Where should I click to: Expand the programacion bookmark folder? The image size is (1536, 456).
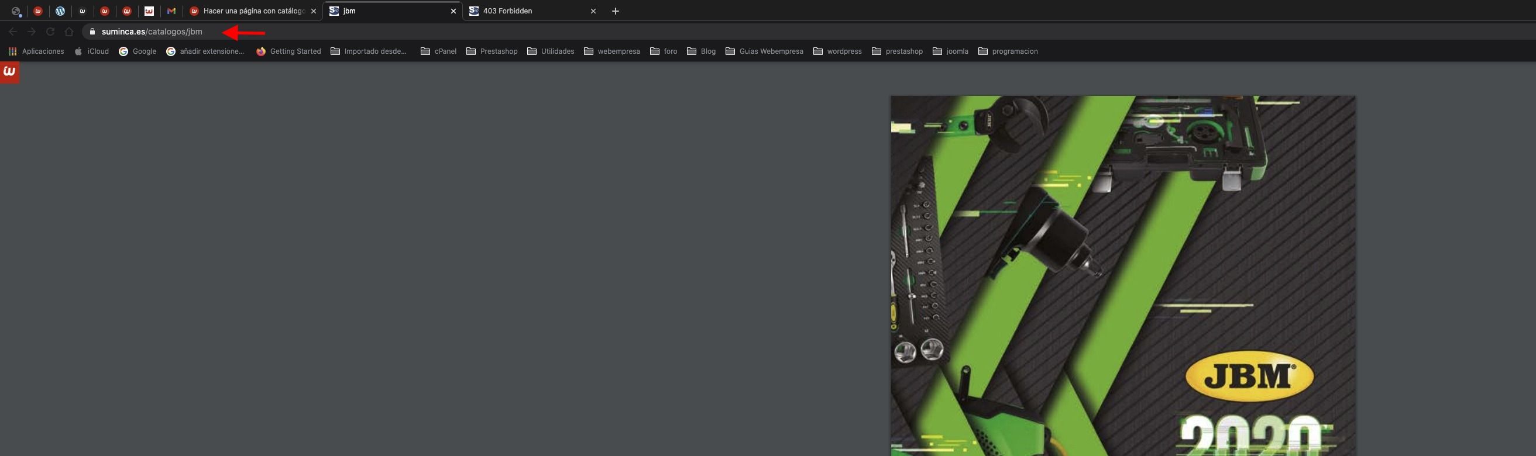pyautogui.click(x=1008, y=51)
